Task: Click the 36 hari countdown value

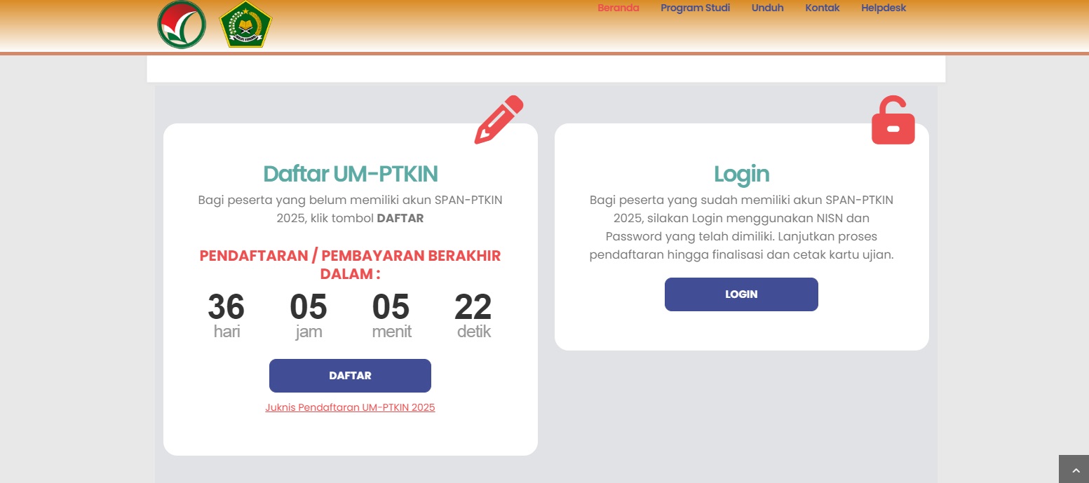Action: (x=226, y=307)
